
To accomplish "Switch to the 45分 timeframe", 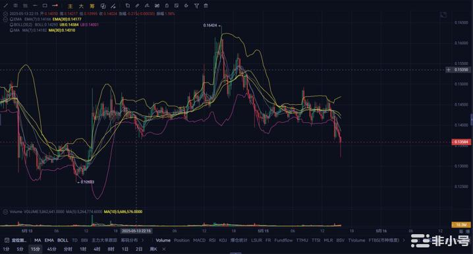I will coord(51,249).
